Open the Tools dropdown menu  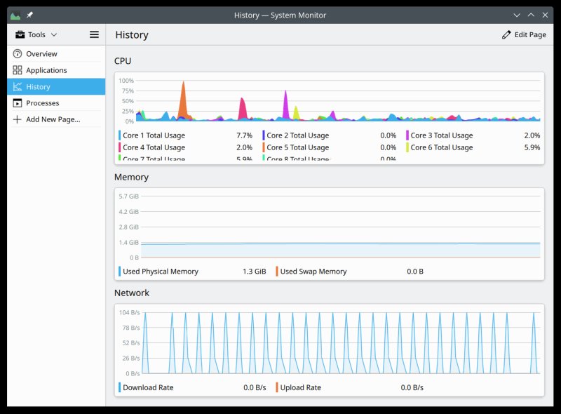[x=36, y=34]
